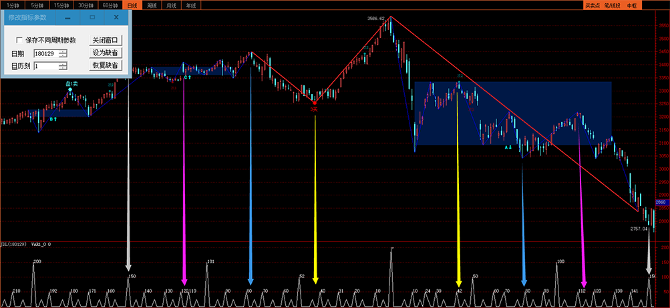Viewport: 670px width, 308px height.
Task: Click the 2757.04 low price label
Action: (x=639, y=229)
